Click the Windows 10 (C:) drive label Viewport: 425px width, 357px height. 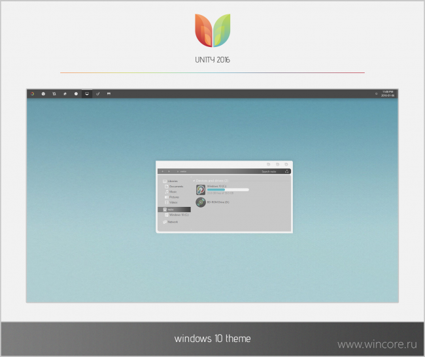(216, 186)
